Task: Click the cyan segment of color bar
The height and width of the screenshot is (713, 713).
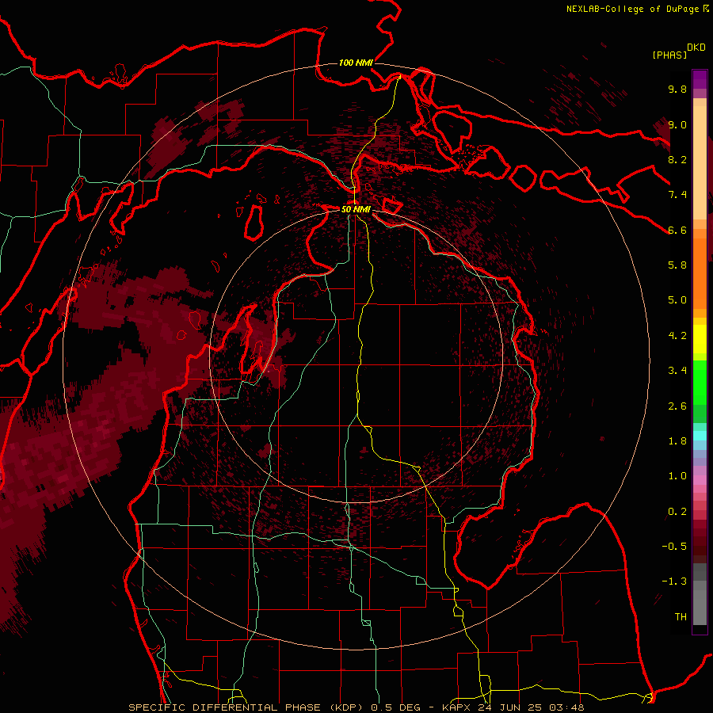Action: click(700, 435)
